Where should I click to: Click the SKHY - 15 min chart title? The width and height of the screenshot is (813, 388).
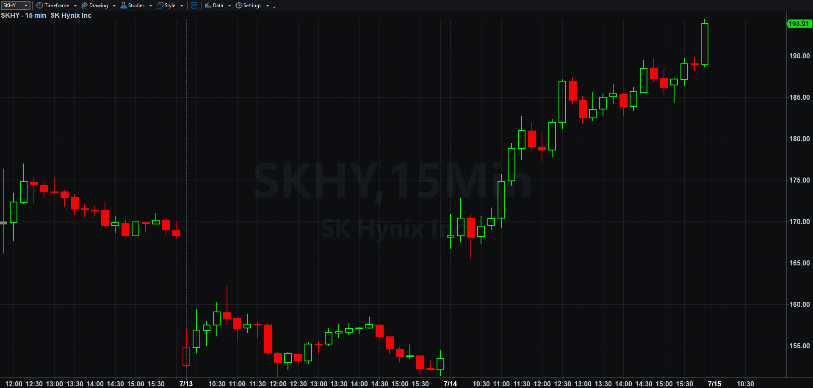click(23, 15)
